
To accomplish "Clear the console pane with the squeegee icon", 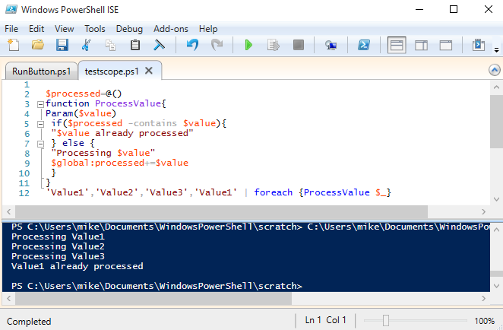I will [159, 45].
